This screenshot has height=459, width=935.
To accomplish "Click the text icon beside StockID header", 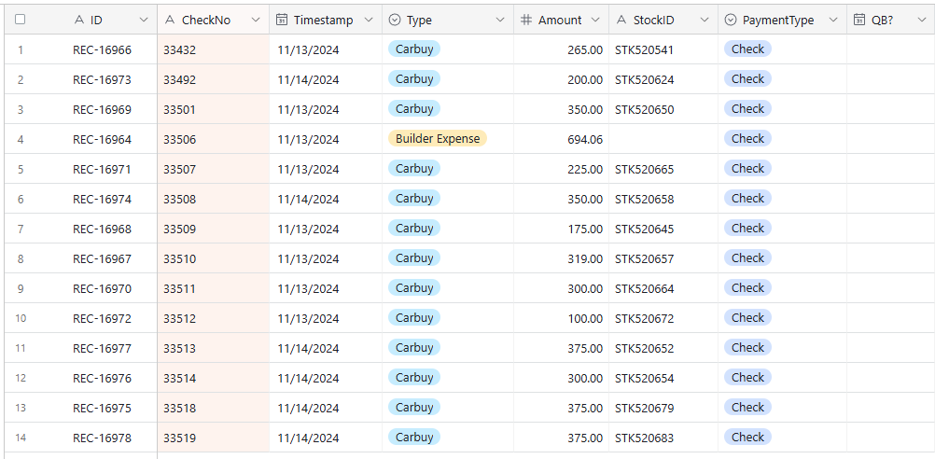I will (621, 21).
